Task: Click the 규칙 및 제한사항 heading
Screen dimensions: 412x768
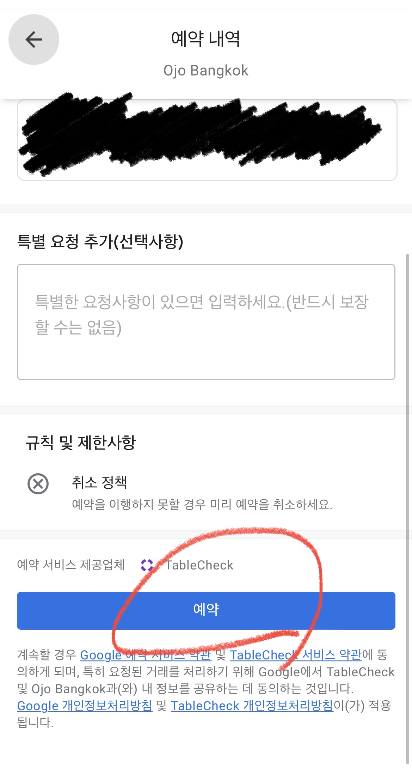Action: coord(81,443)
